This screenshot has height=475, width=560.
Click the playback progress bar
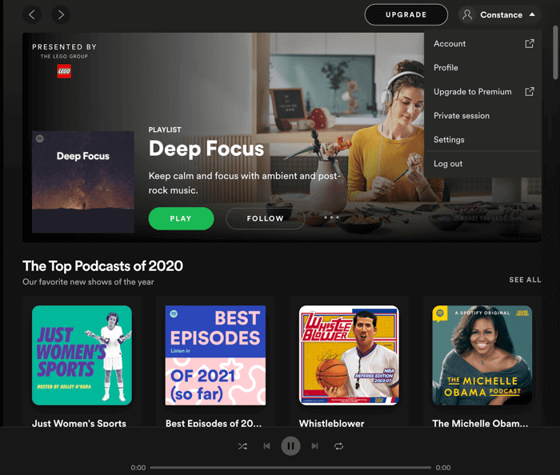point(290,468)
